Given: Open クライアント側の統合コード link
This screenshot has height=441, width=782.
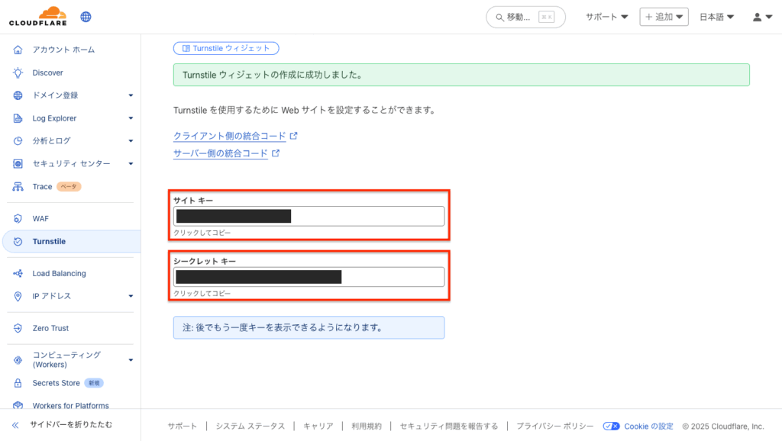Looking at the screenshot, I should [229, 136].
